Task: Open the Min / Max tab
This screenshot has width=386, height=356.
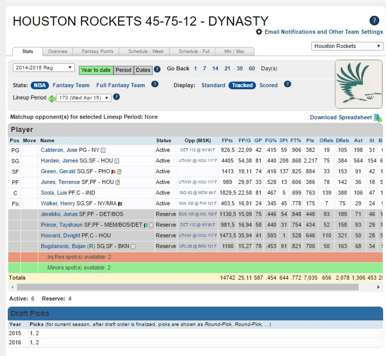Action: (234, 51)
